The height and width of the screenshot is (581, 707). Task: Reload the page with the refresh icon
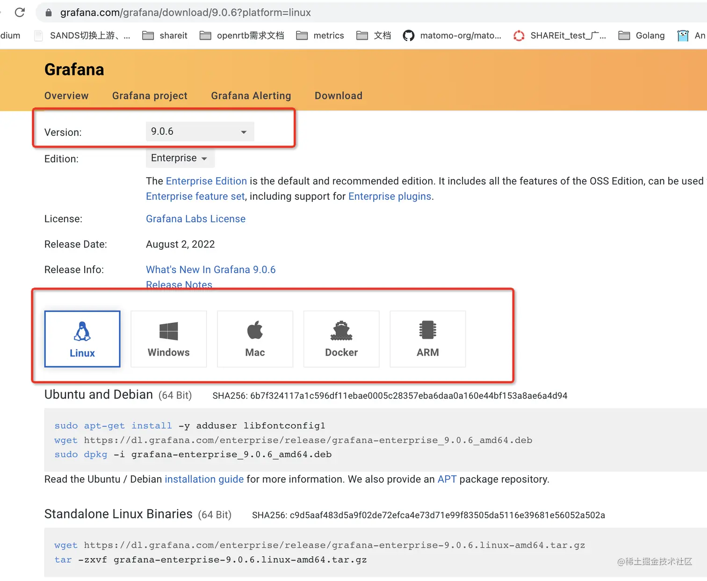[20, 12]
